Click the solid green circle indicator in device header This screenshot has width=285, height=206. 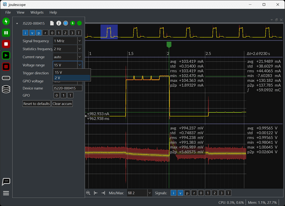79,23
